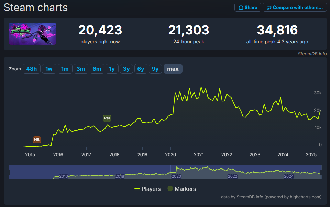Click the 21,303 24-hour peak value
This screenshot has width=330, height=207.
pos(189,30)
